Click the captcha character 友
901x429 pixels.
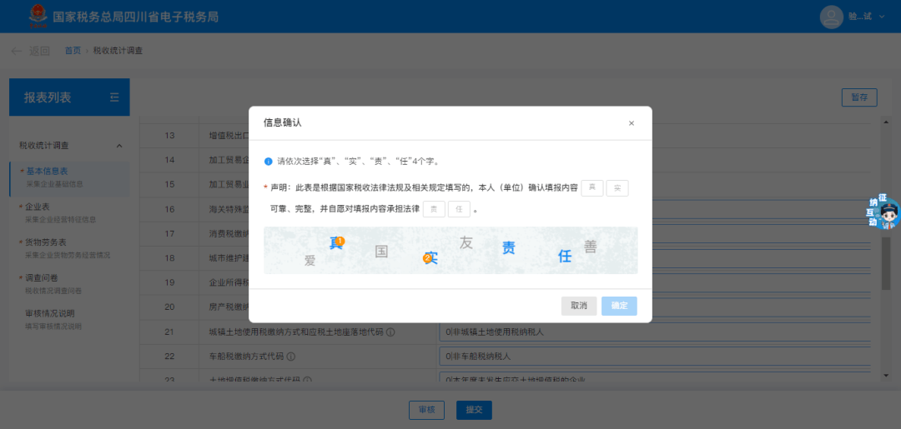(466, 242)
